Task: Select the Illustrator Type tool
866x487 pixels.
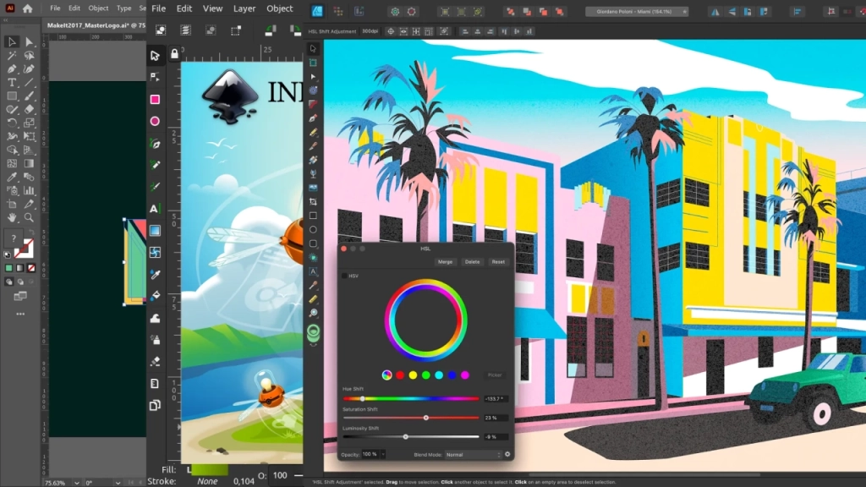Action: click(x=13, y=83)
